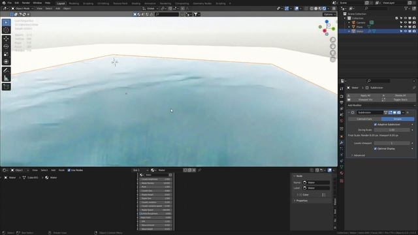Click the Toggle Stack button

[399, 100]
